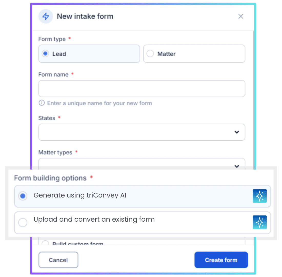Click the Cancel button
282x277 pixels.
point(58,260)
